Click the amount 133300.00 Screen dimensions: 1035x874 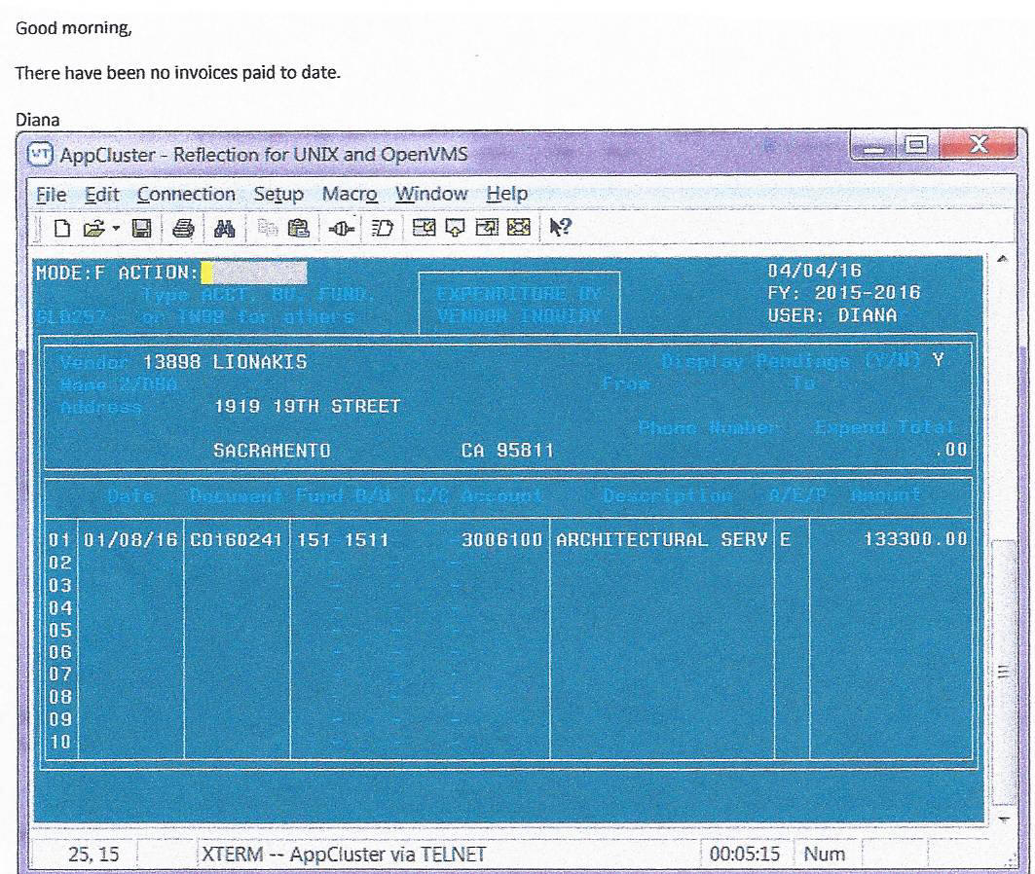point(915,539)
